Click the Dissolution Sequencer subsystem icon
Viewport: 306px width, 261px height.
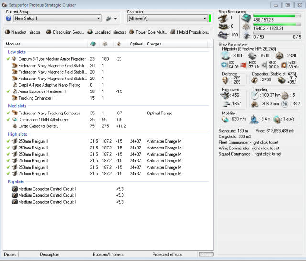49,32
